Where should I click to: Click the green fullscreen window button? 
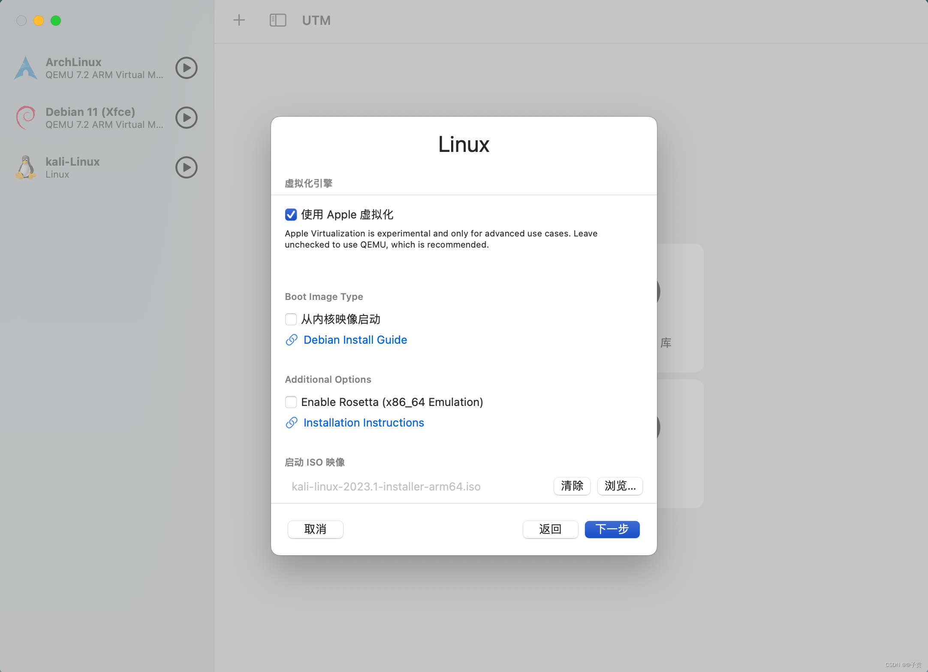(x=56, y=21)
